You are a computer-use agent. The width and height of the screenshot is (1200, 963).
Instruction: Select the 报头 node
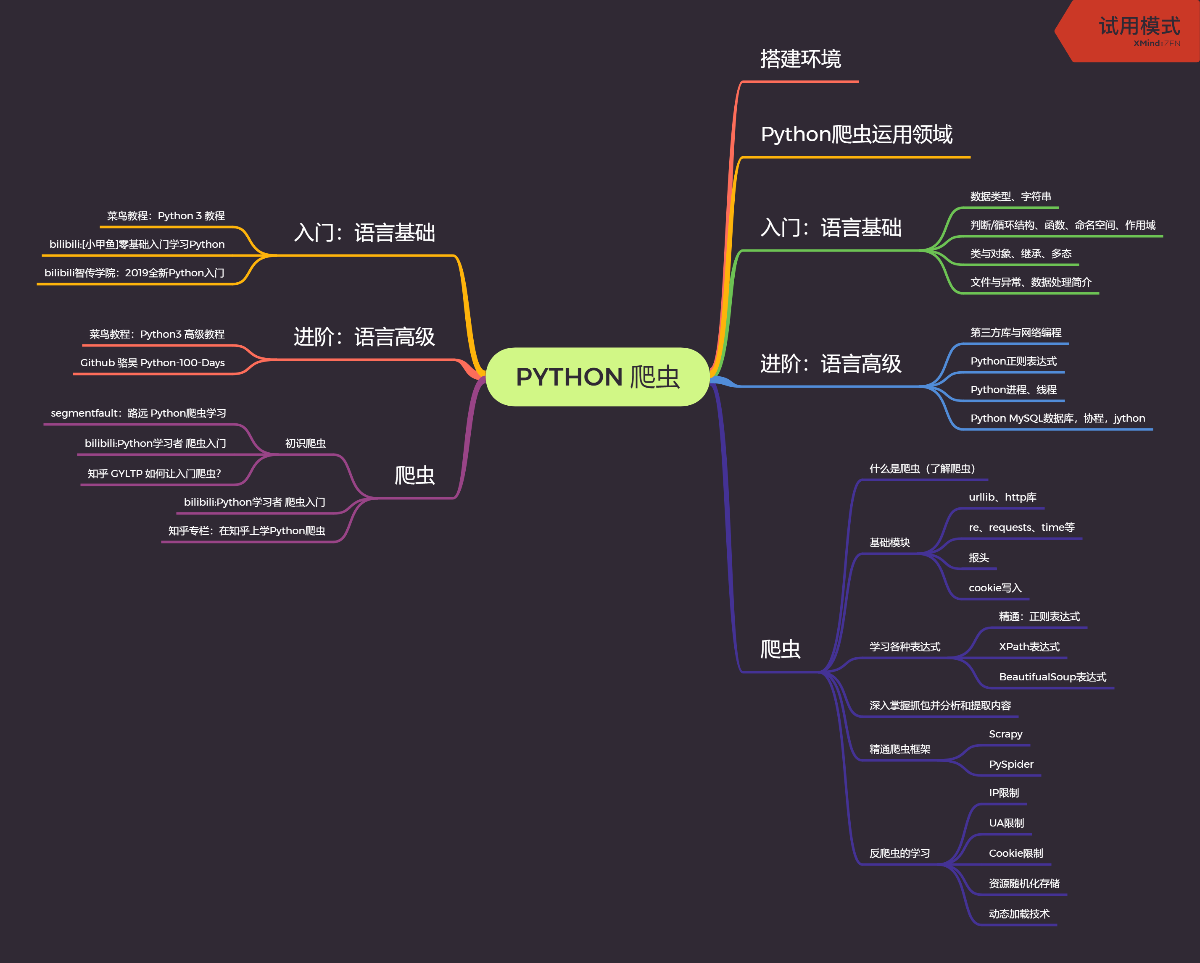[x=978, y=558]
